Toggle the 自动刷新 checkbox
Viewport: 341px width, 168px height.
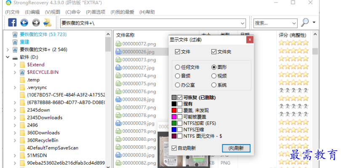174,148
